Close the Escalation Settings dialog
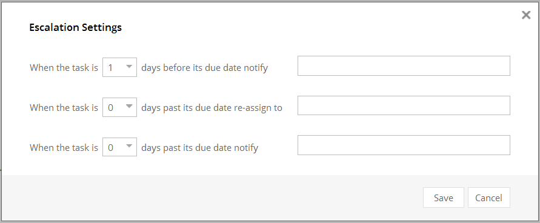 (x=526, y=15)
